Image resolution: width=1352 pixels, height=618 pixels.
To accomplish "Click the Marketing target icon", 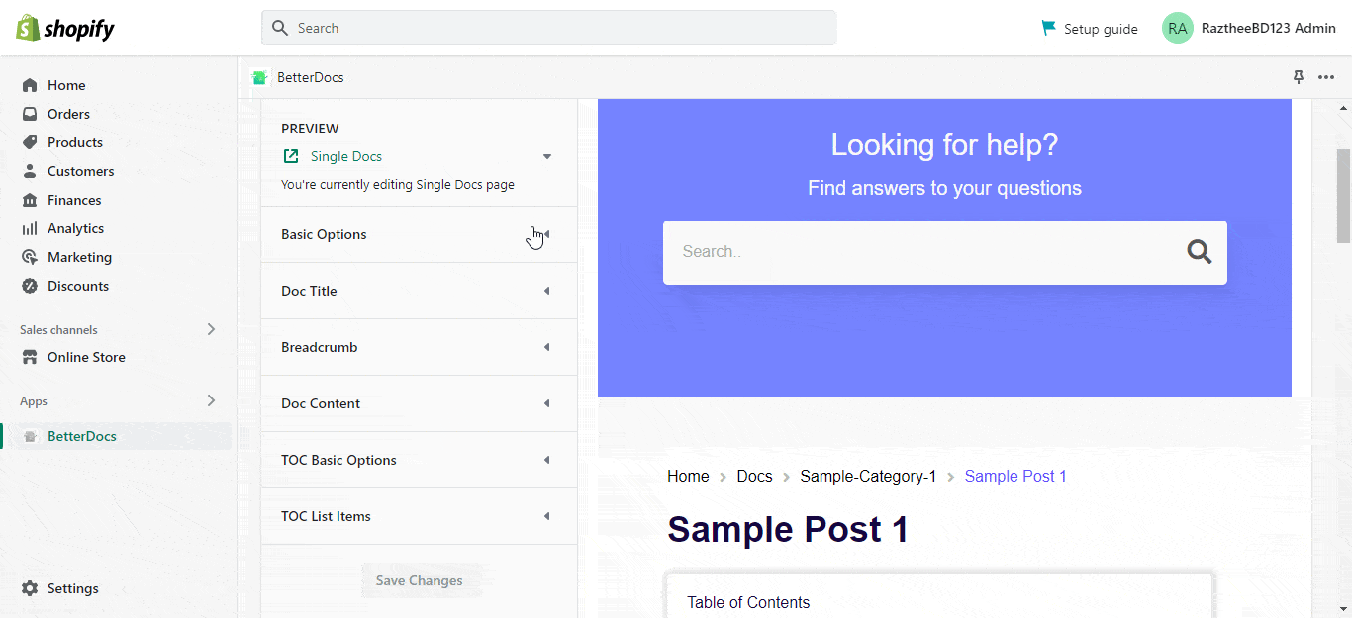I will pos(30,257).
